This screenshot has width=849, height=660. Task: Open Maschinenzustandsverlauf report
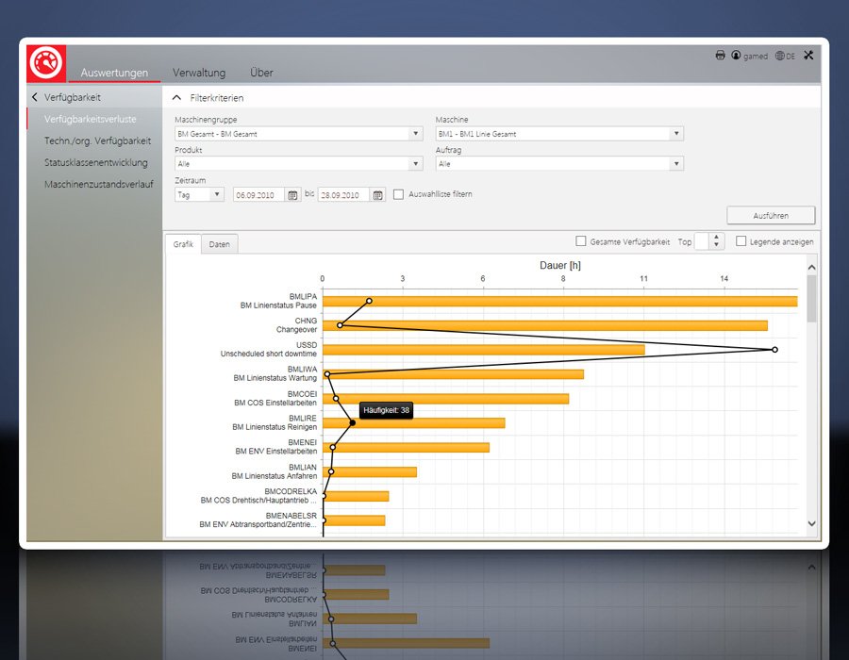[x=98, y=184]
